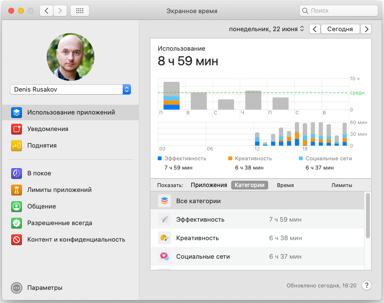The width and height of the screenshot is (384, 303).
Task: Click the Все категории stack icon
Action: (x=165, y=201)
